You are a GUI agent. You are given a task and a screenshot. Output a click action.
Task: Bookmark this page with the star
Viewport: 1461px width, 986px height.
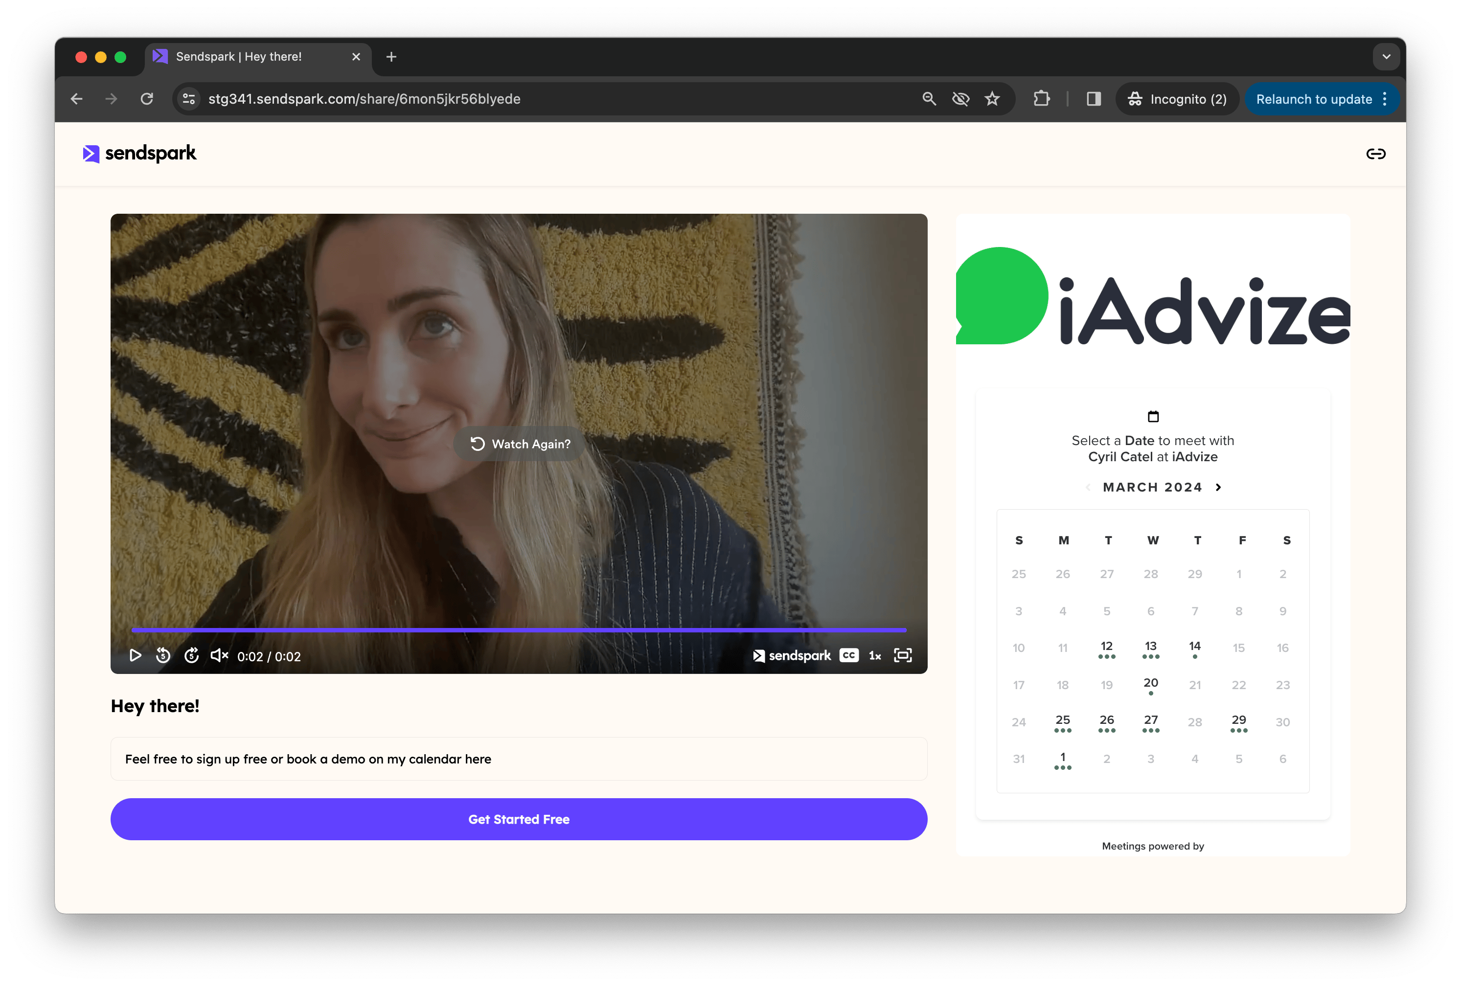[x=992, y=99]
